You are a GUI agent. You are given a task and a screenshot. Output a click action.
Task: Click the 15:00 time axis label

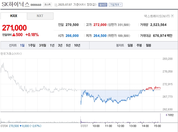coord(157,126)
